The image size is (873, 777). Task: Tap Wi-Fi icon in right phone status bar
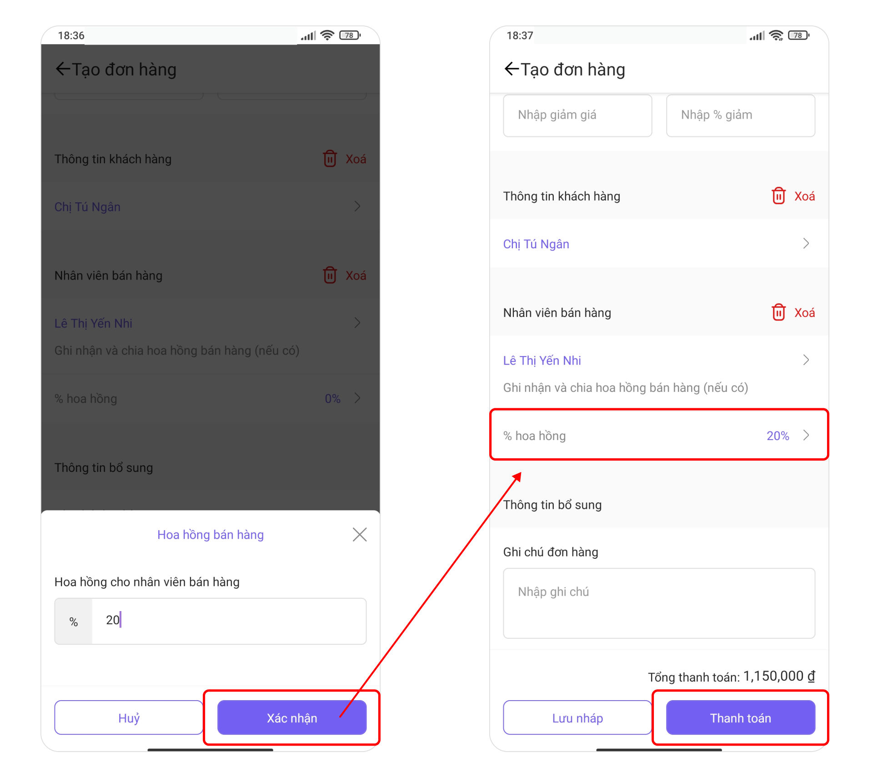point(777,35)
